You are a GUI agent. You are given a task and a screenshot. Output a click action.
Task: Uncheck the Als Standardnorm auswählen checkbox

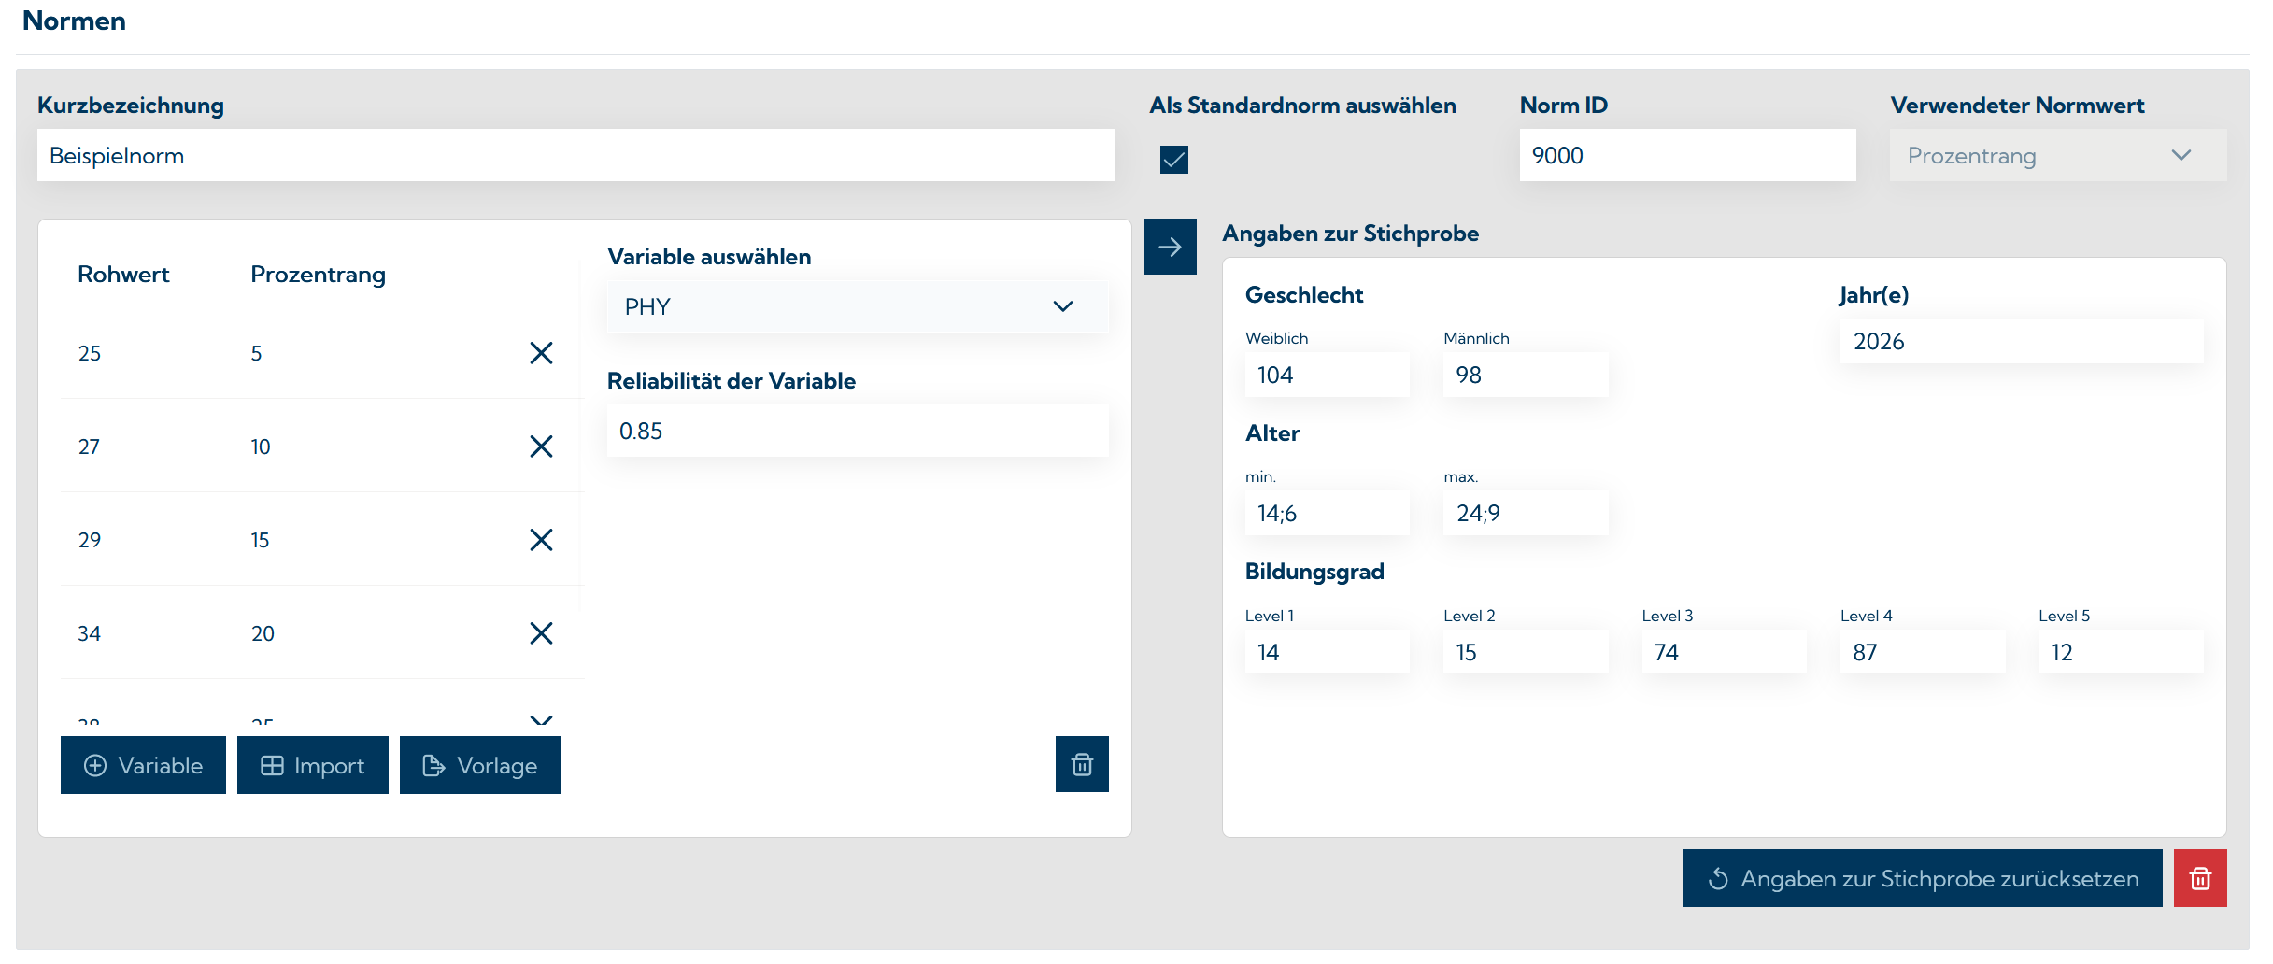(x=1174, y=160)
